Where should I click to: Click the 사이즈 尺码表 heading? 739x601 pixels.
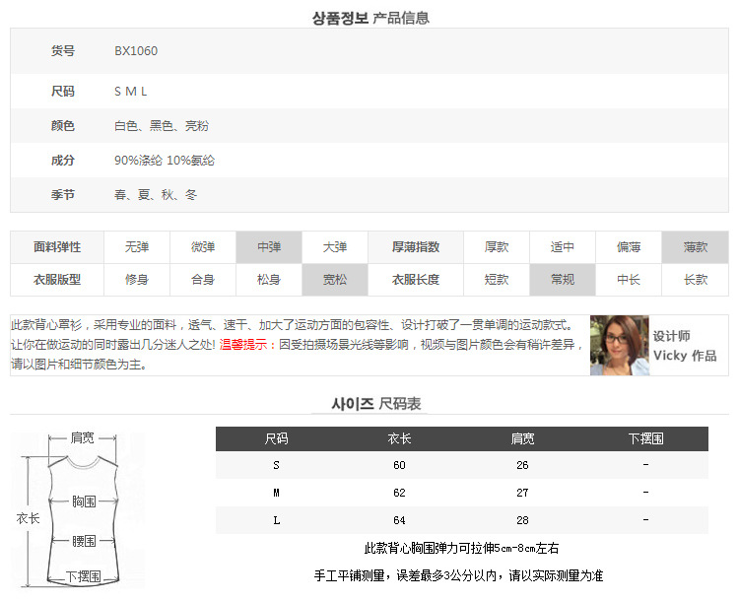(x=375, y=404)
